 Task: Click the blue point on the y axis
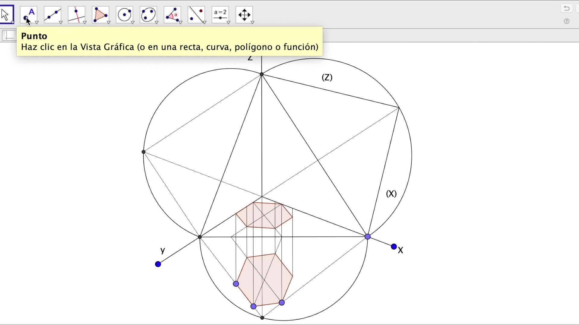[158, 264]
